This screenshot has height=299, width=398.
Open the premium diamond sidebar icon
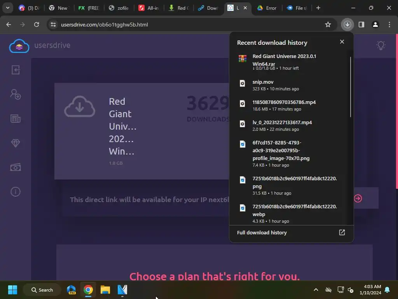[x=16, y=143]
